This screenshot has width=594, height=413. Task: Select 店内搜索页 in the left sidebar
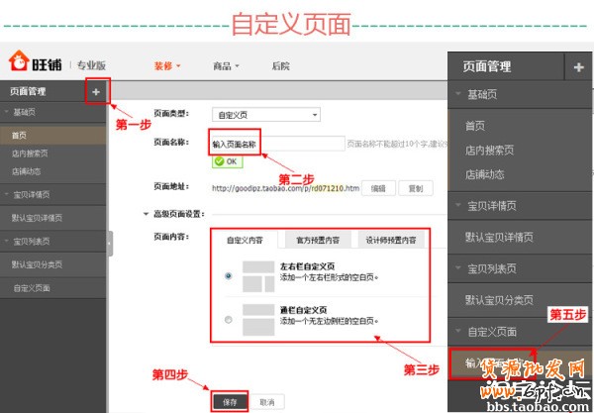30,152
